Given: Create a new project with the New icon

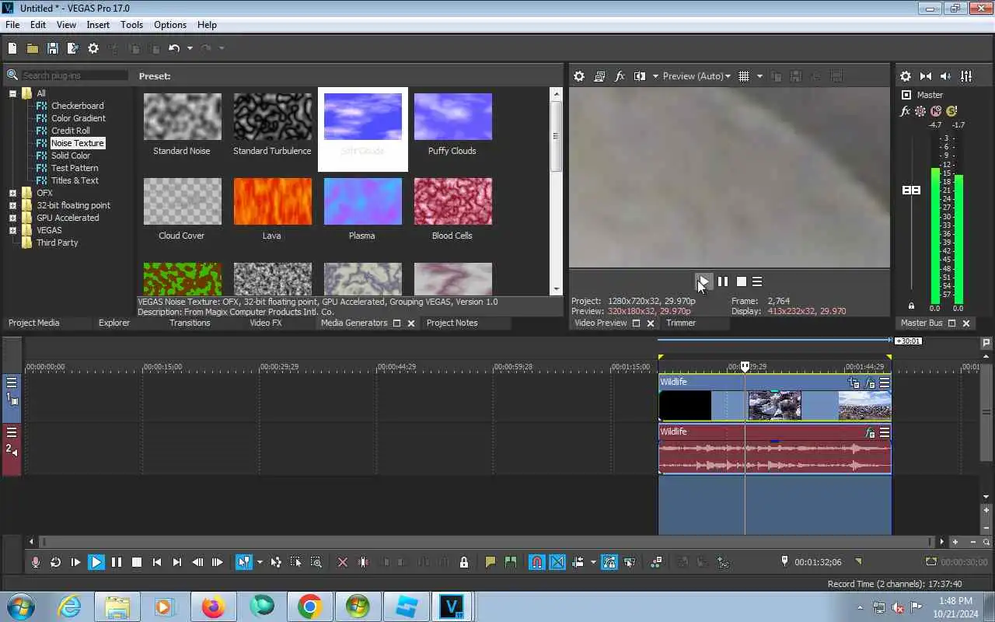Looking at the screenshot, I should click(12, 48).
